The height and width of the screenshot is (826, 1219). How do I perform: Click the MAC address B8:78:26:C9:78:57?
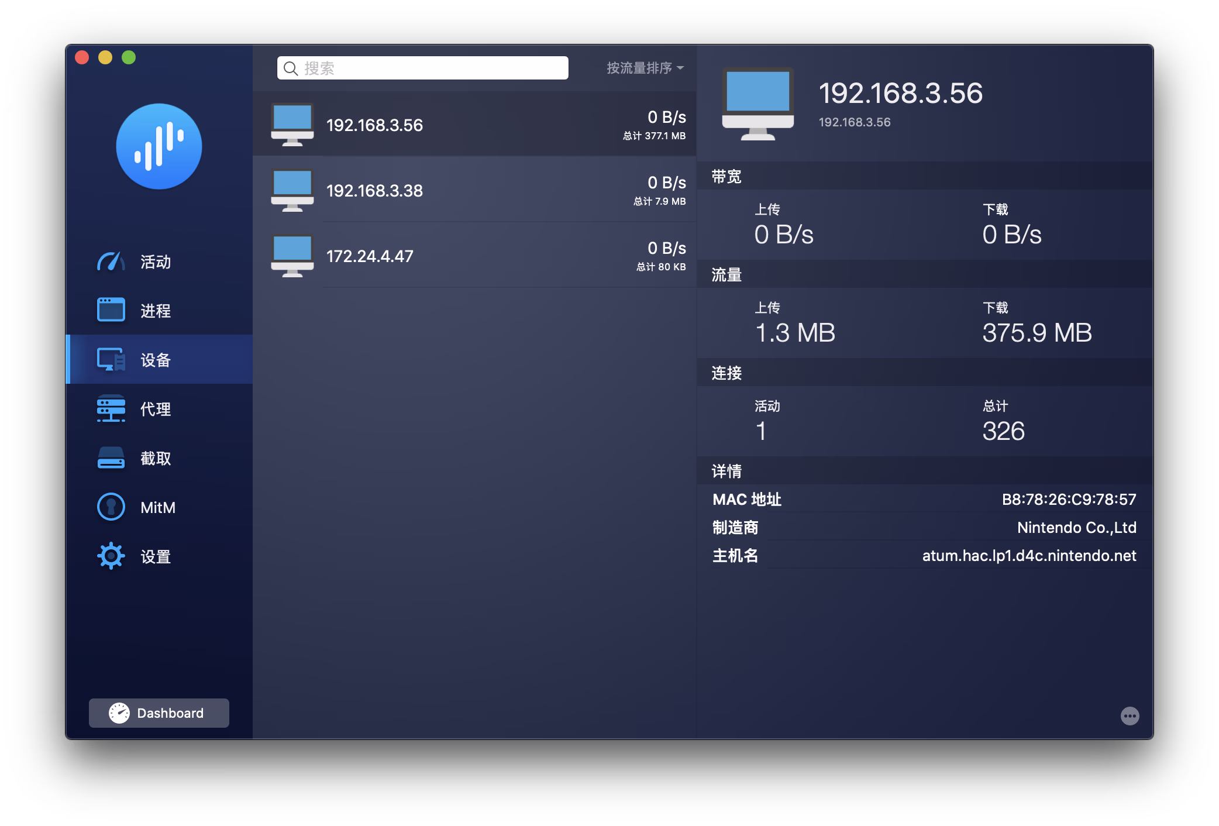tap(1069, 500)
